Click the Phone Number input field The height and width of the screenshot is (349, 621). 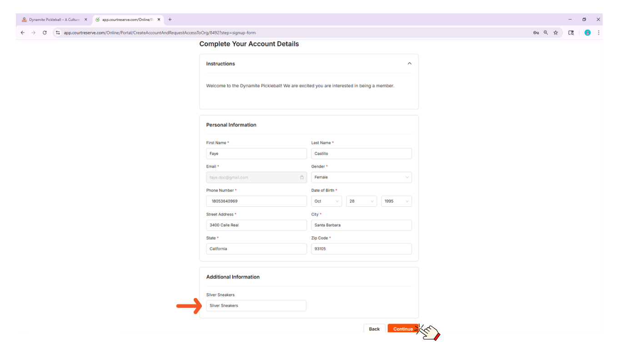click(x=256, y=201)
